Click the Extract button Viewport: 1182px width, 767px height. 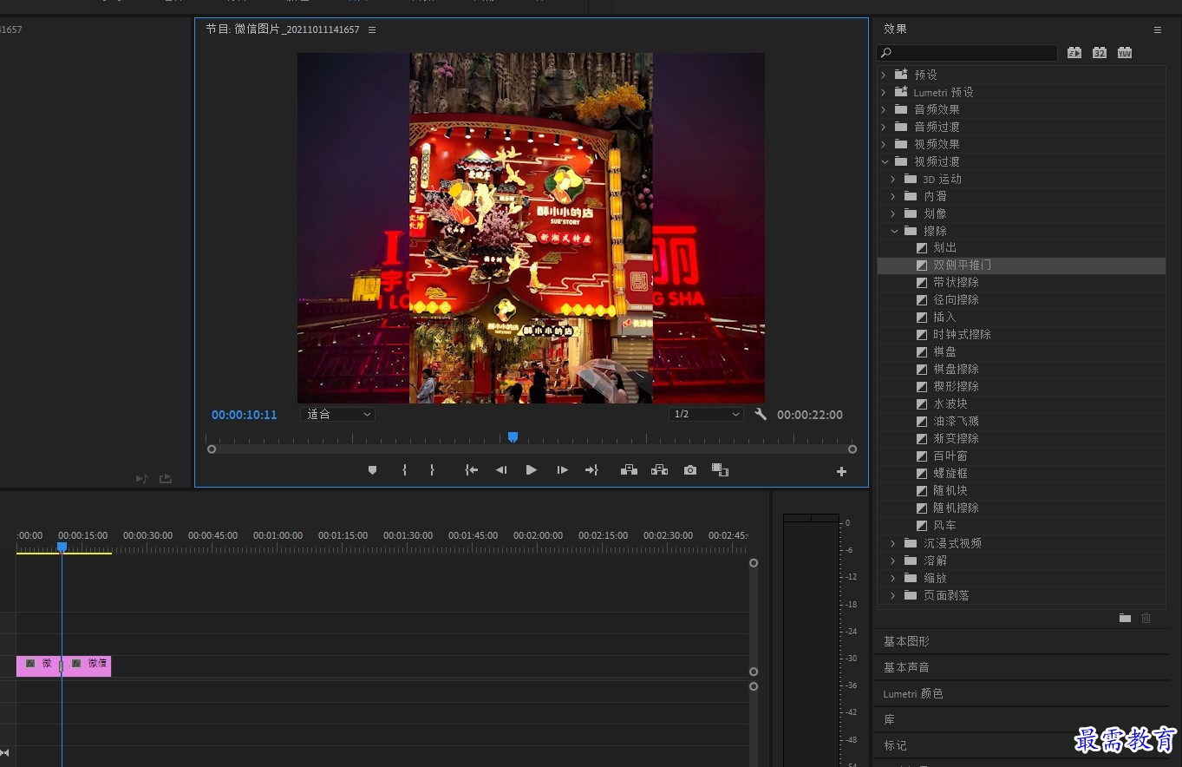coord(660,470)
